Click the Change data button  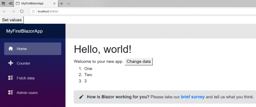(x=138, y=61)
